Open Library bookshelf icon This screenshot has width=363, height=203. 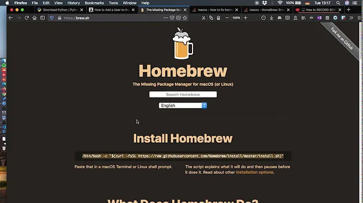304,18
